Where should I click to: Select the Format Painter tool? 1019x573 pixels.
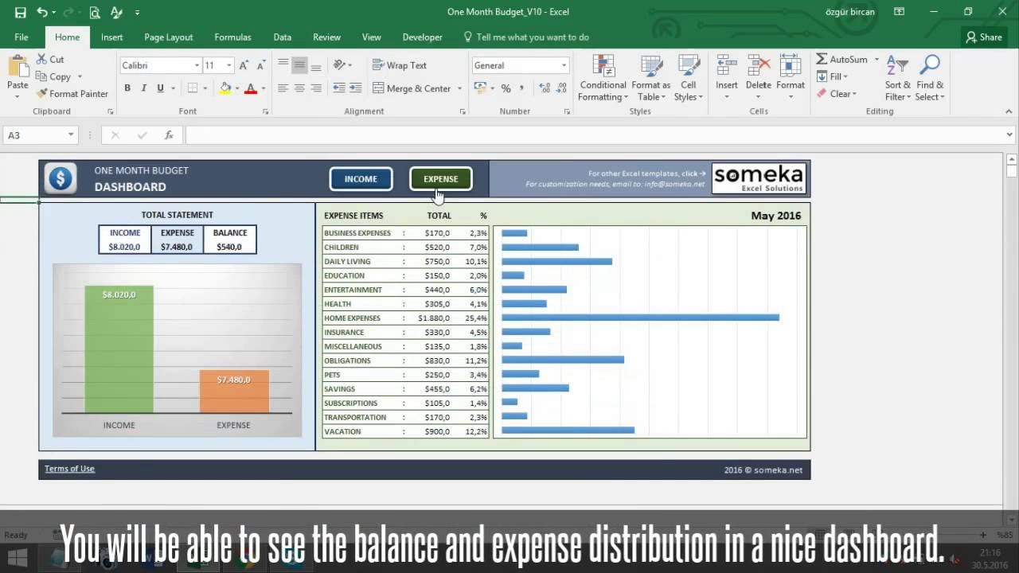pyautogui.click(x=72, y=94)
